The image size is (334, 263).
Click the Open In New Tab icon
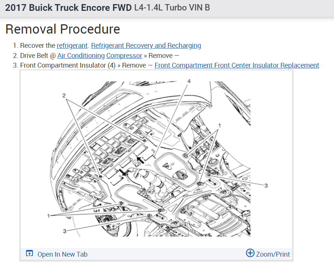click(x=29, y=253)
